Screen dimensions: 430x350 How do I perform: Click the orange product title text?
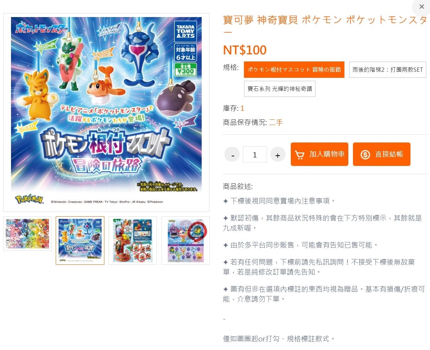pyautogui.click(x=325, y=26)
